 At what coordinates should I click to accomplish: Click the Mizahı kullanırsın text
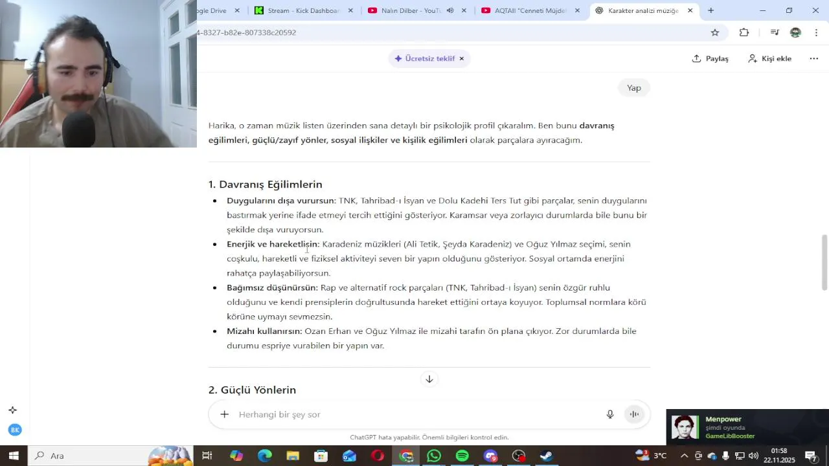(264, 331)
